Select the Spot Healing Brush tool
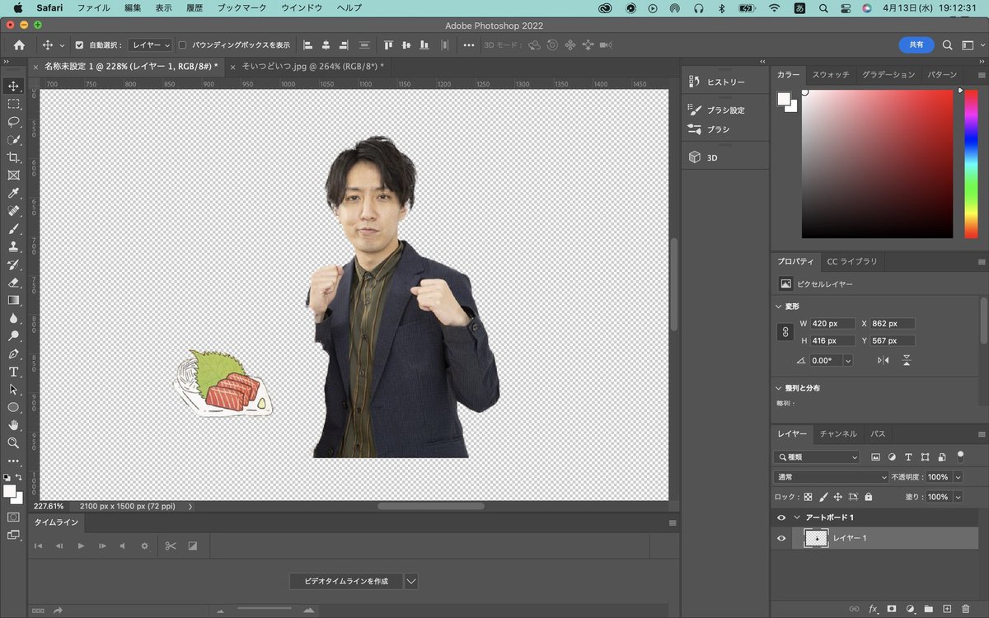 click(13, 211)
